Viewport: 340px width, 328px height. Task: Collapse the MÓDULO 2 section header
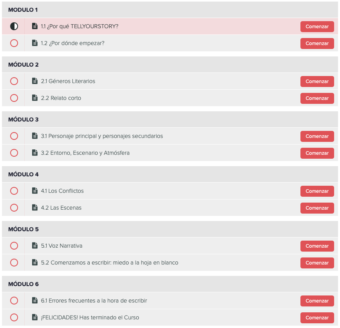170,65
